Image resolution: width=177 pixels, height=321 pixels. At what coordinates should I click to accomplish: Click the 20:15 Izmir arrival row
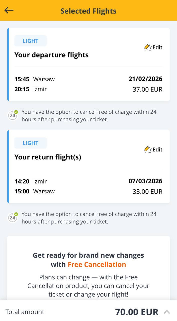30,89
